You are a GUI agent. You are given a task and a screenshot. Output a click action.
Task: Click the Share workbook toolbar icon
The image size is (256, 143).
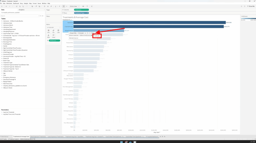pos(92,6)
